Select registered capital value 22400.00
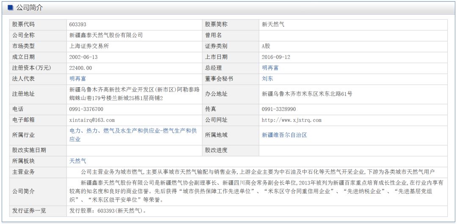This screenshot has height=224, width=457. pos(81,68)
